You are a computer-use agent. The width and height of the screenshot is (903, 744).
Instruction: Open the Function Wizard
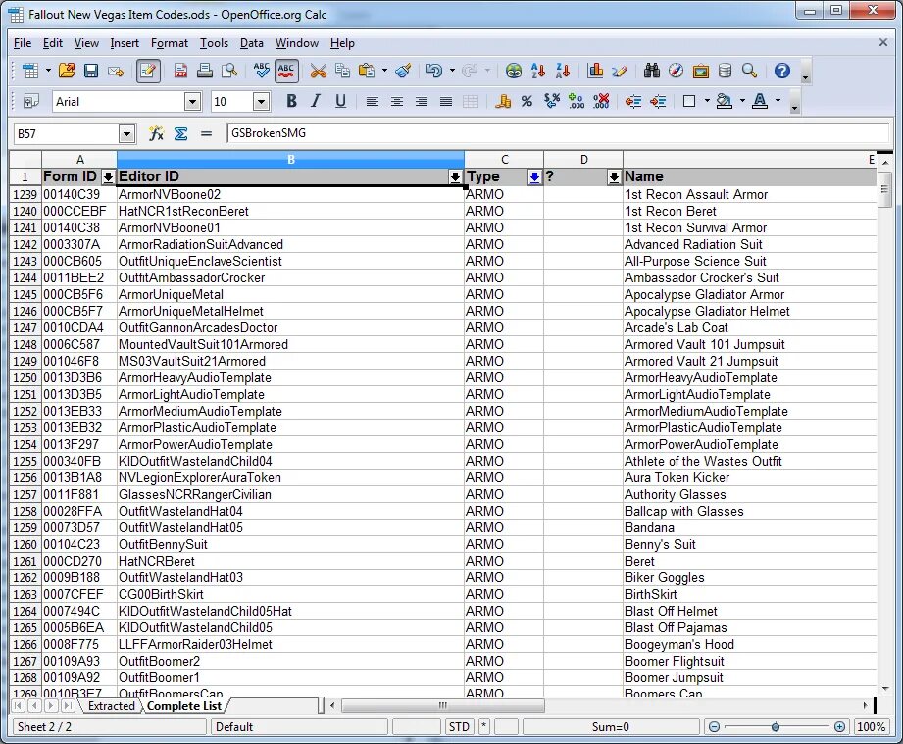click(156, 133)
